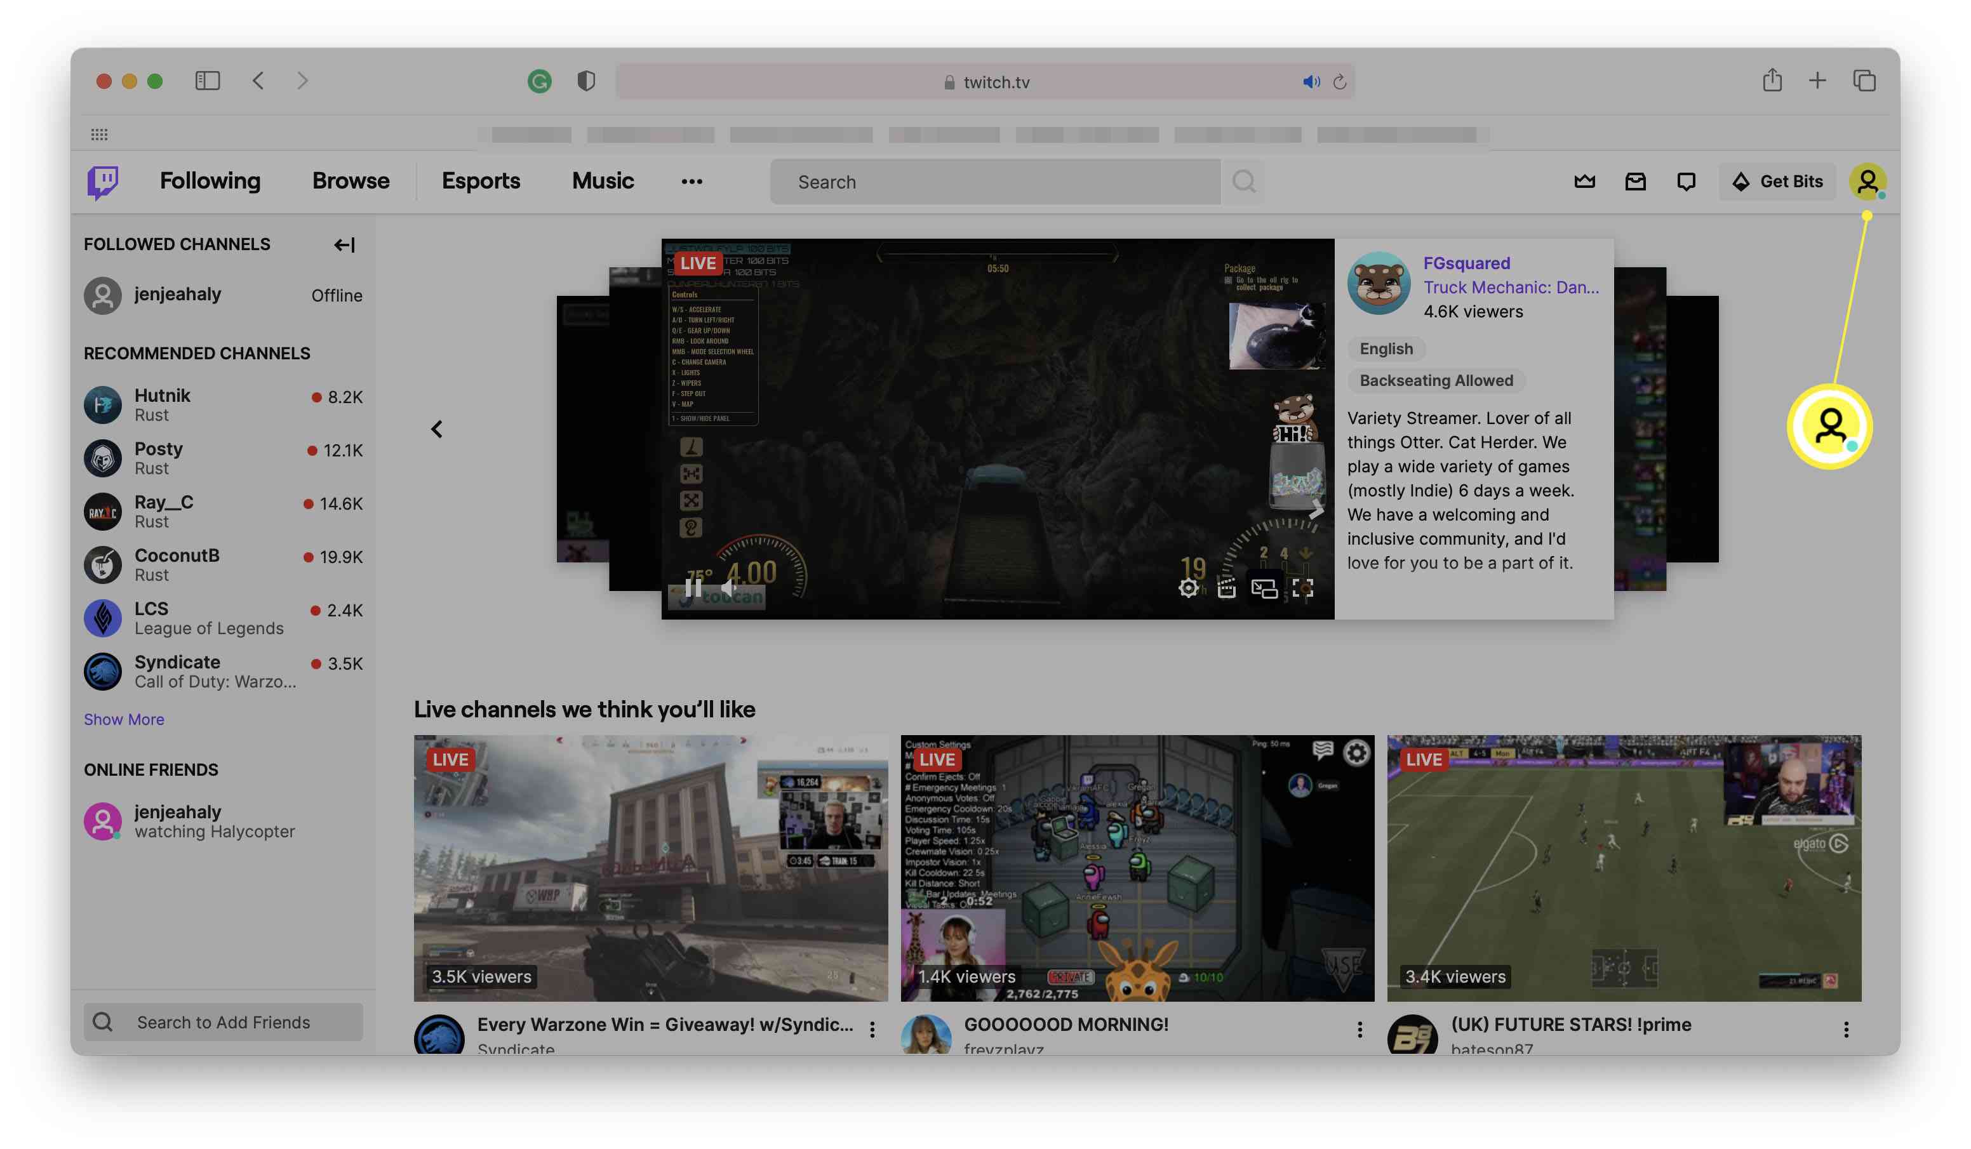Viewport: 1971px width, 1149px height.
Task: Open Among Us stream thumbnail 1.4K viewers
Action: [x=1137, y=867]
